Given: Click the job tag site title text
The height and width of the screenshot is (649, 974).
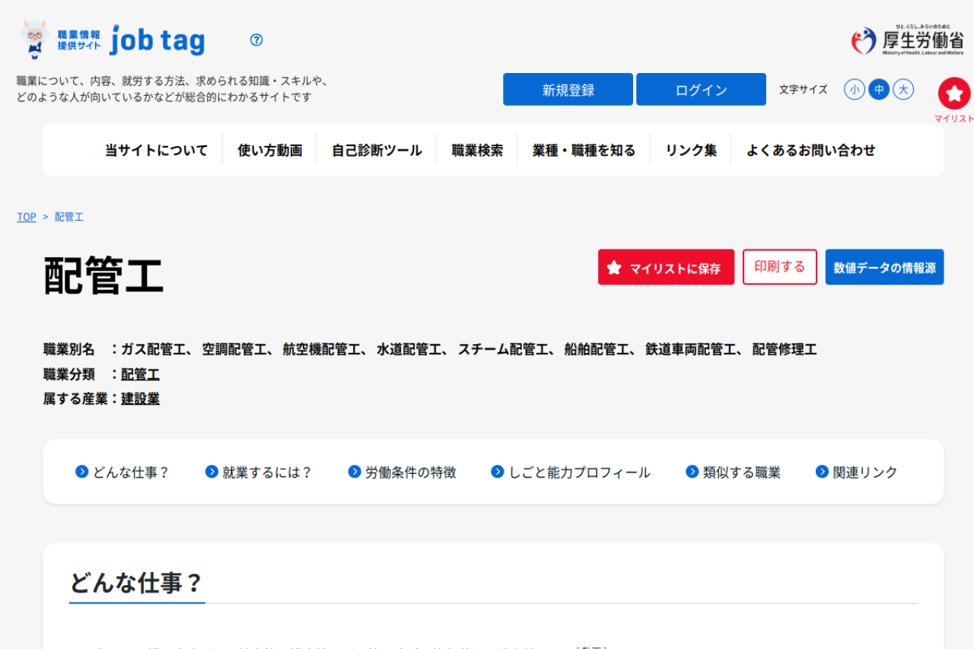Looking at the screenshot, I should point(158,40).
